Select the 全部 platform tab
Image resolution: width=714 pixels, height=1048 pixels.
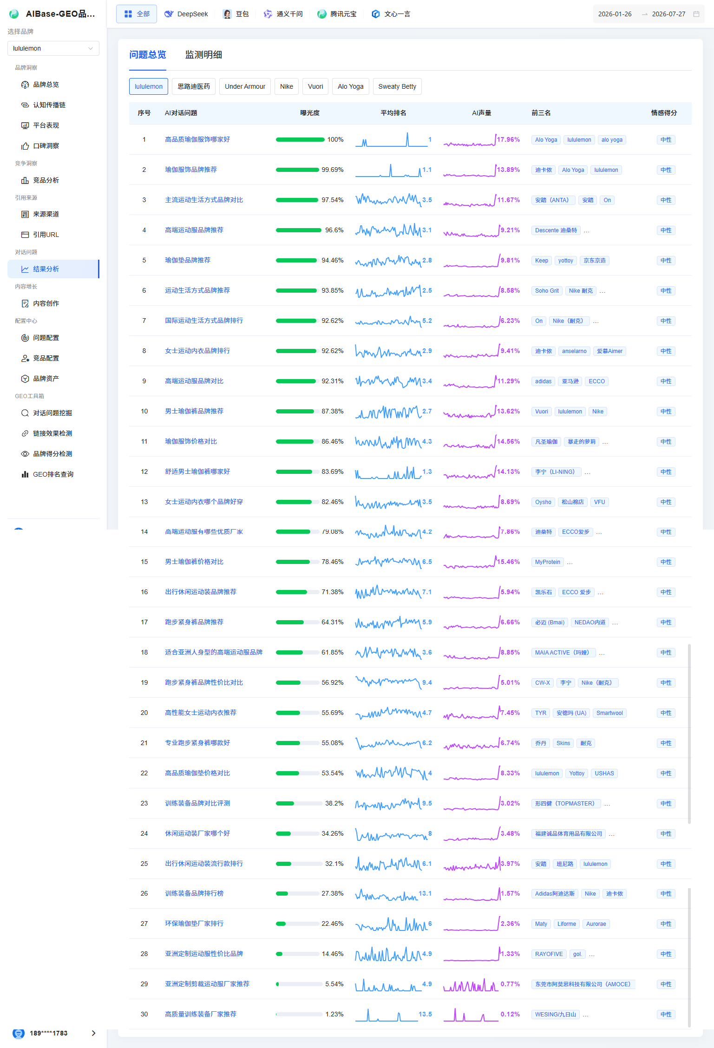click(137, 14)
